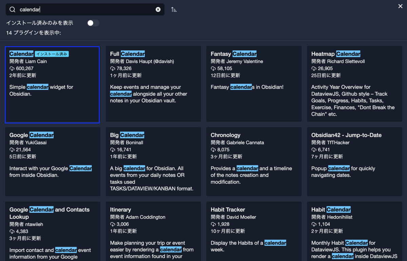Click developer name 'Davis Haupt (@davish)'
The height and width of the screenshot is (261, 407).
pyautogui.click(x=150, y=61)
